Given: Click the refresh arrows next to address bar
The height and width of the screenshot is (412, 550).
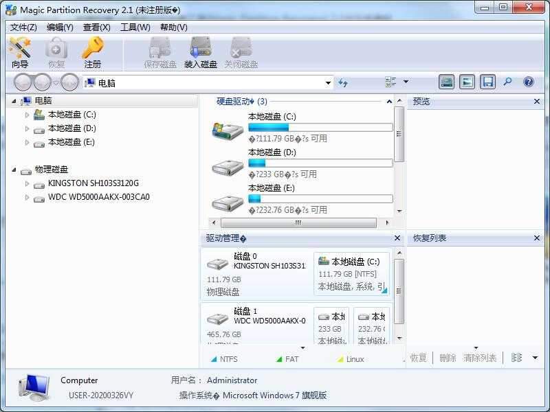Looking at the screenshot, I should point(344,82).
